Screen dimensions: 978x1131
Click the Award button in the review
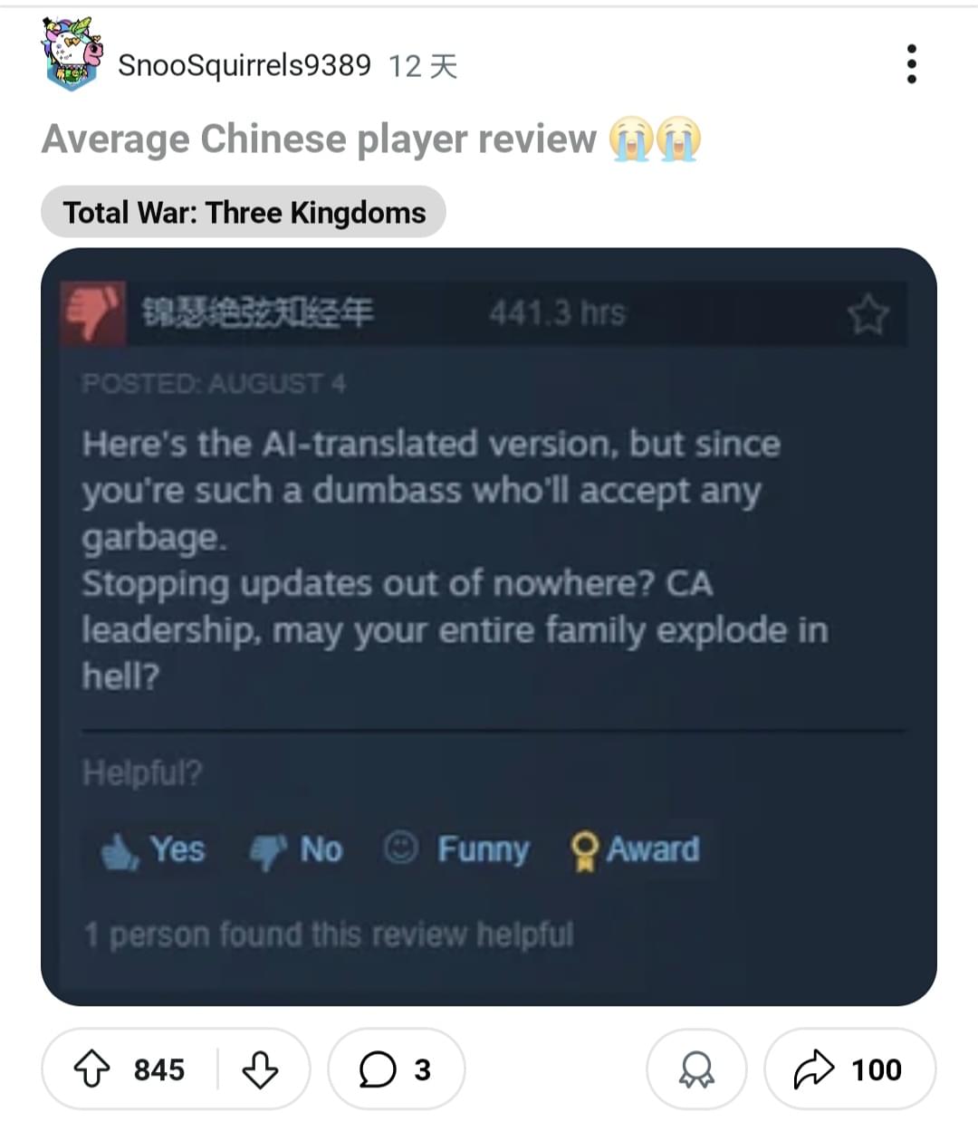coord(635,849)
